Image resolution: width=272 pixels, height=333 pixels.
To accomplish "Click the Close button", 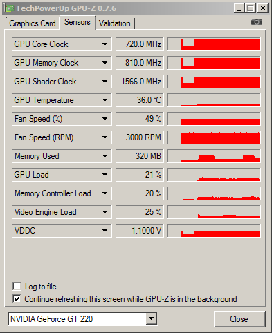I will (239, 319).
